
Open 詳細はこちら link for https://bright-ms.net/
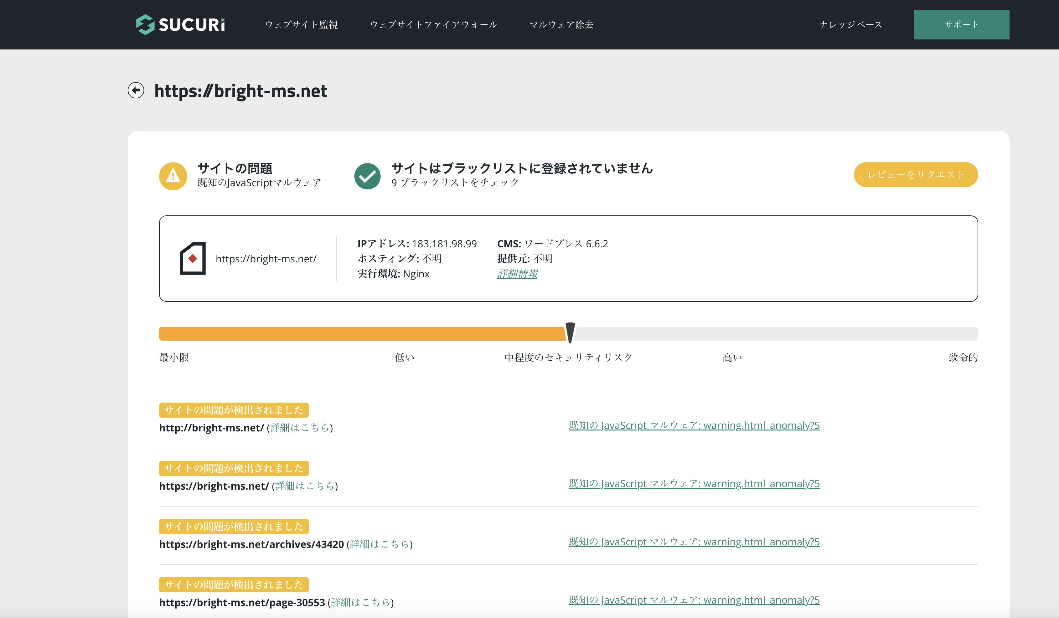[305, 486]
